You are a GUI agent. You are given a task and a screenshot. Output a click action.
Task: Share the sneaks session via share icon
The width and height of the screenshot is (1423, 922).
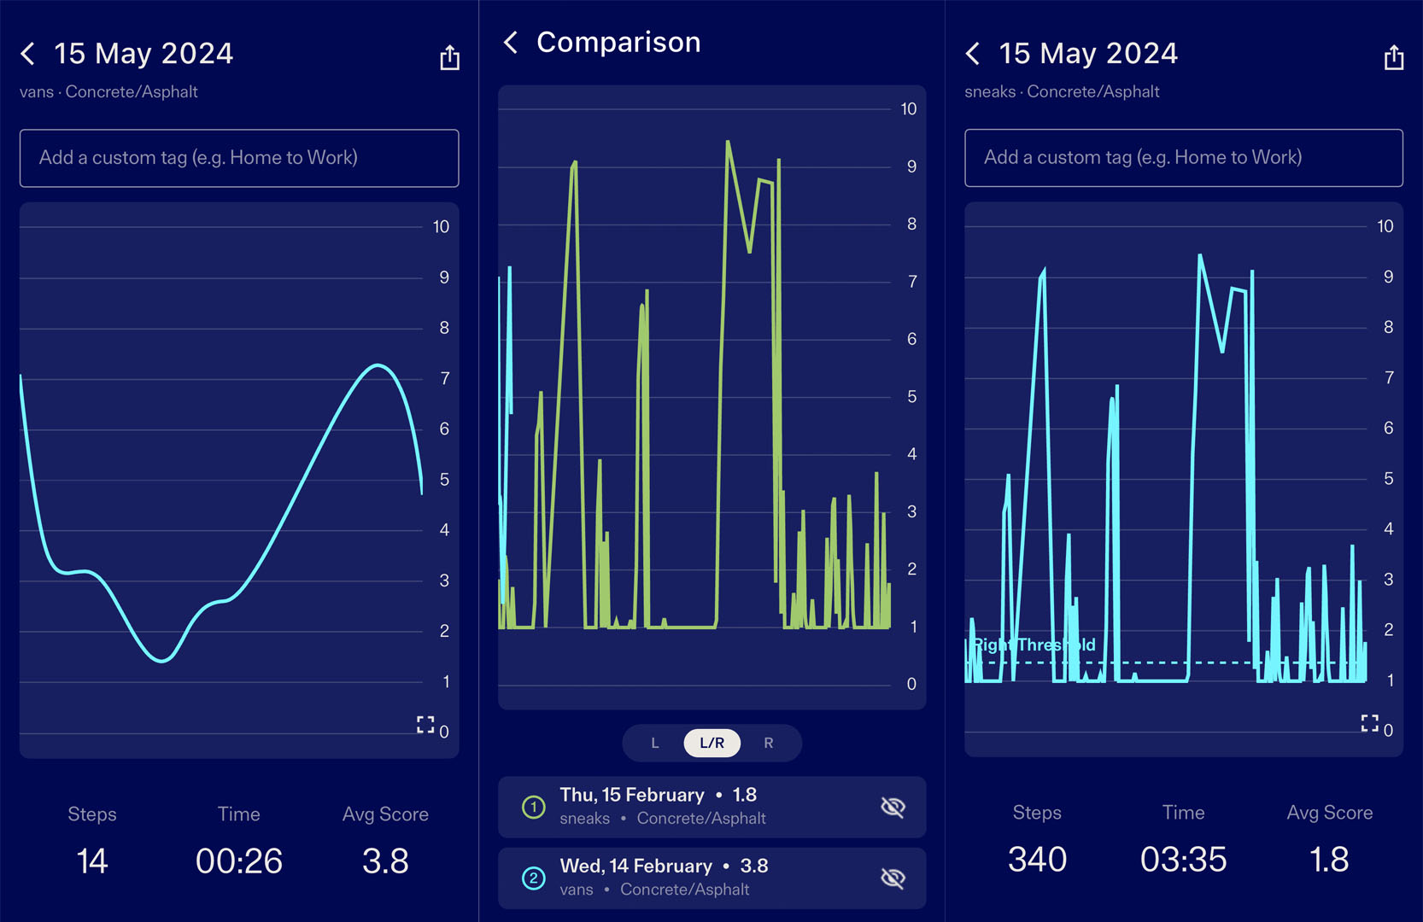coord(1394,57)
